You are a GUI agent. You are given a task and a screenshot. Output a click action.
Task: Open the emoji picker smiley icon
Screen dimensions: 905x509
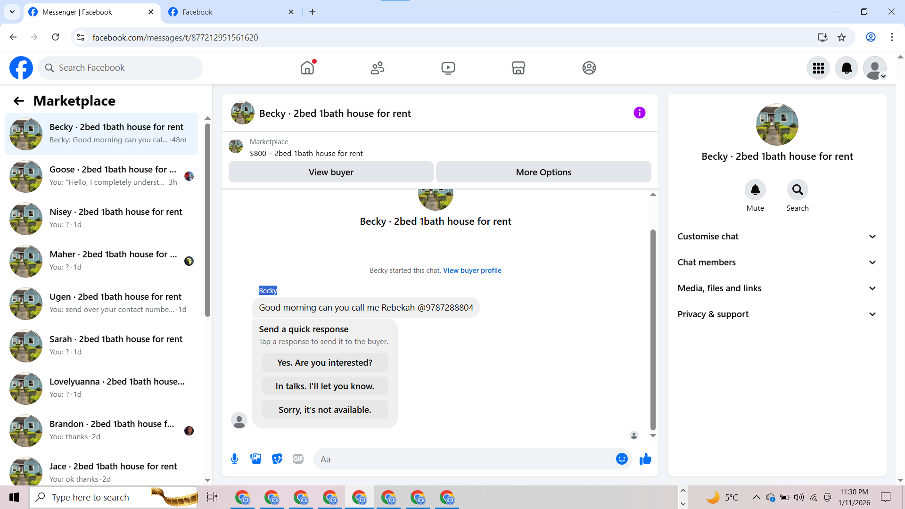pyautogui.click(x=622, y=459)
